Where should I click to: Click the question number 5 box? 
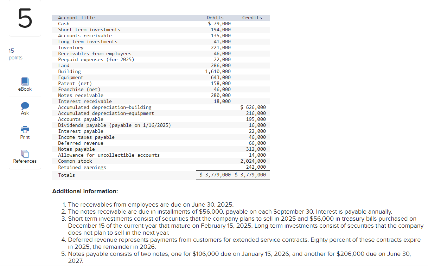[x=25, y=18]
